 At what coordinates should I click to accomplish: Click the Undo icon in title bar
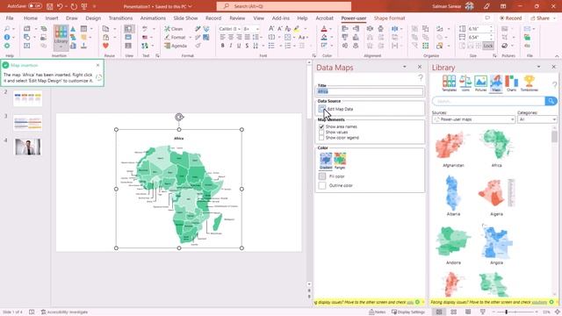click(60, 6)
